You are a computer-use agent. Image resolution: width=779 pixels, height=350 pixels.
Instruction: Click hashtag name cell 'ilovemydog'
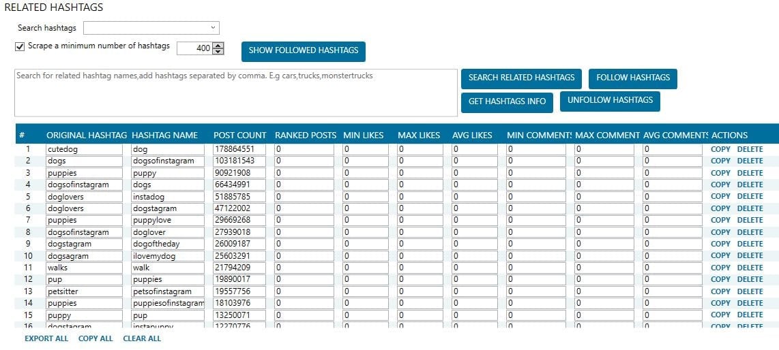(x=168, y=256)
